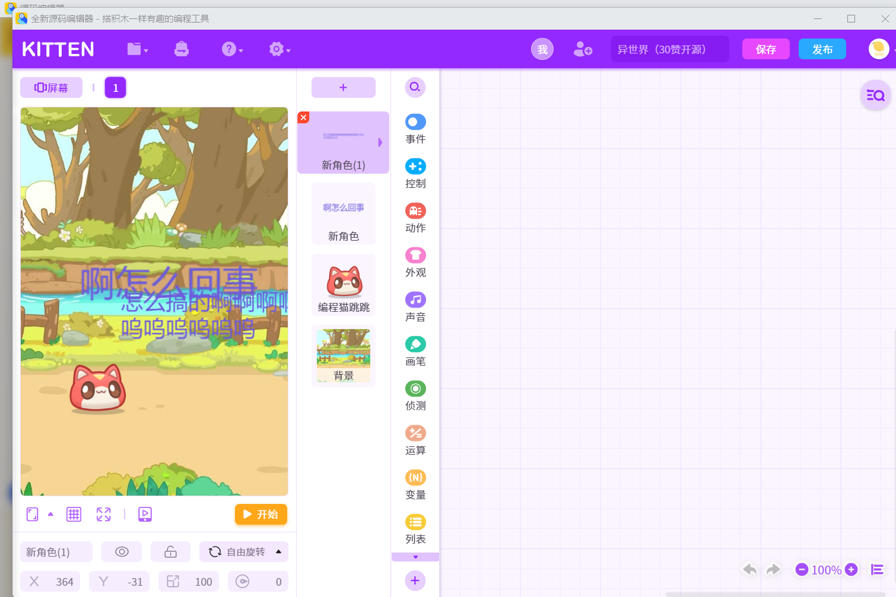The width and height of the screenshot is (896, 597).
Task: Expand the stage ratio options arrow
Action: tap(50, 514)
